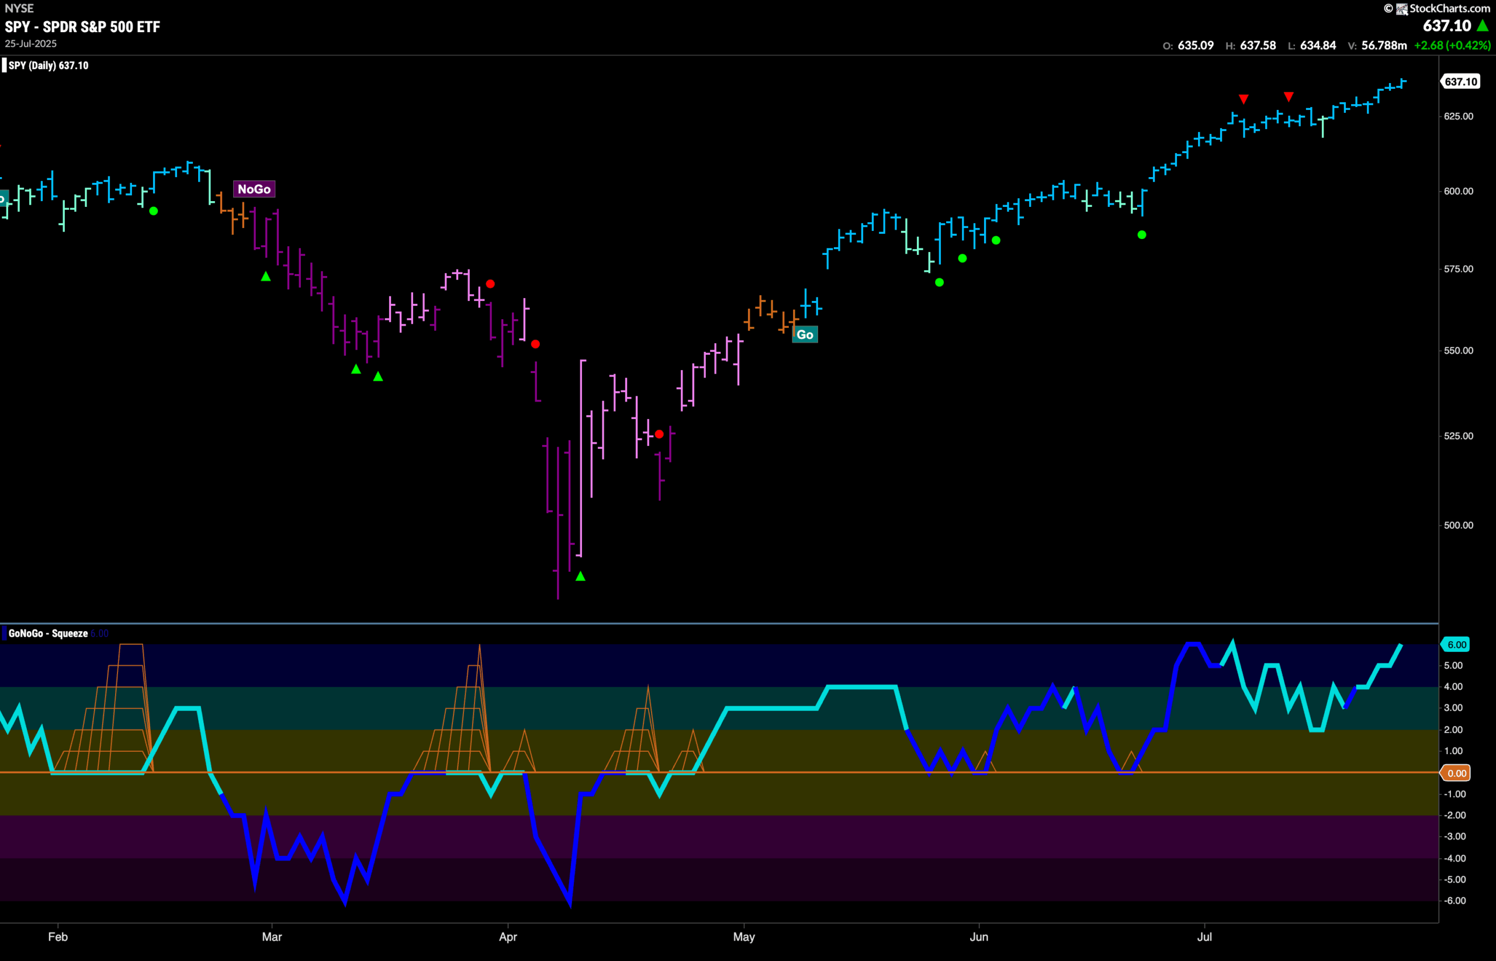The image size is (1496, 961).
Task: Expand the GoNoGo - Squeeze indicator panel header
Action: click(x=47, y=632)
